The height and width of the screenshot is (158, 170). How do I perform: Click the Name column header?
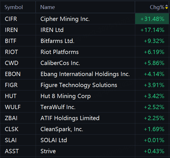(48, 7)
